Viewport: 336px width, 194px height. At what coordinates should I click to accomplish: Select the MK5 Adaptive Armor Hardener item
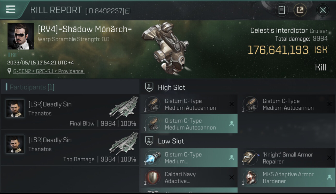[x=287, y=177]
